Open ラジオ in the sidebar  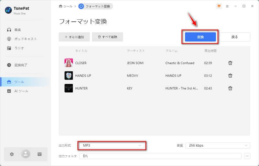coord(26,48)
